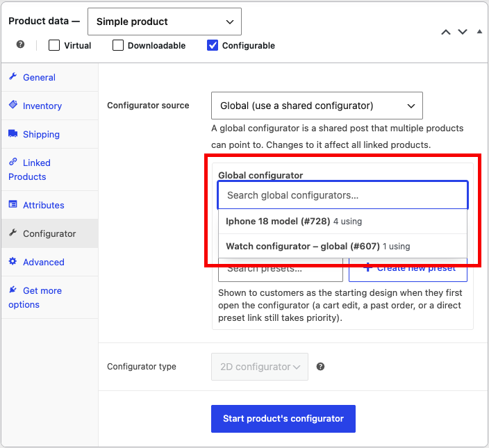Open the Advanced tab

[x=49, y=262]
